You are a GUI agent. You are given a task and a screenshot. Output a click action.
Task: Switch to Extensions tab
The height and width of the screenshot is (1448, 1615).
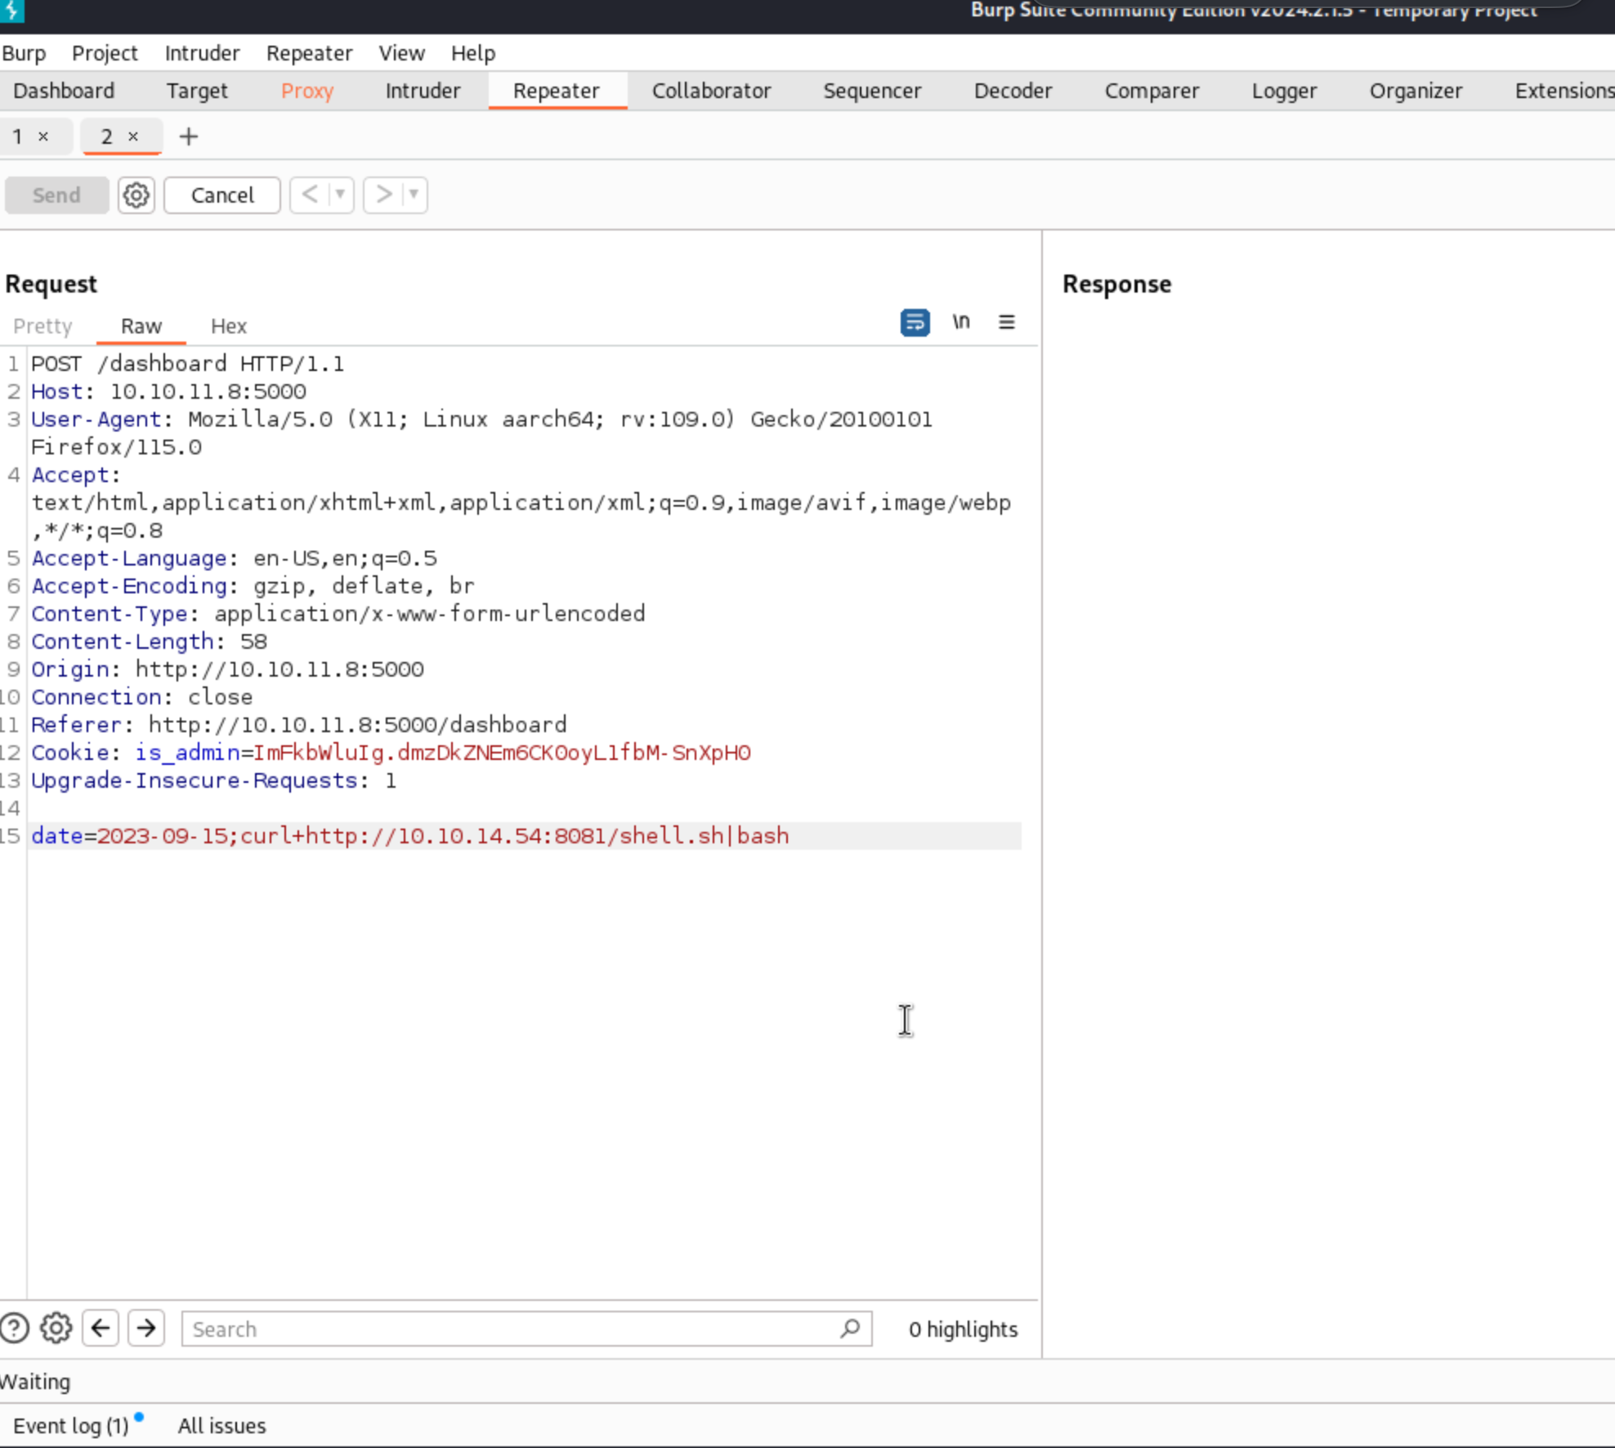(x=1564, y=91)
